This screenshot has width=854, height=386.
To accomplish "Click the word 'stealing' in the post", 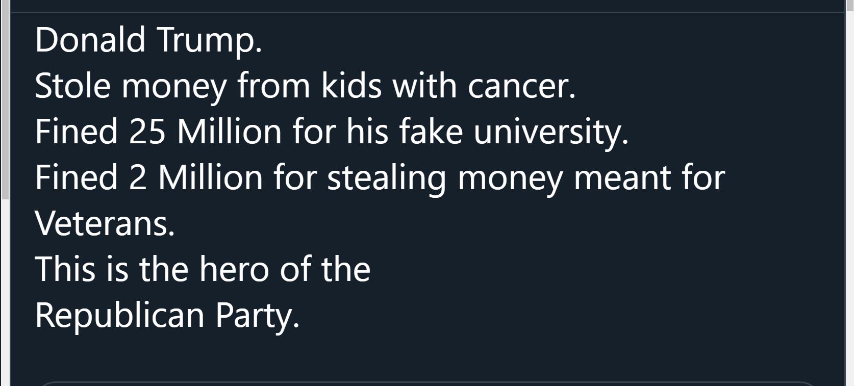I will (387, 179).
